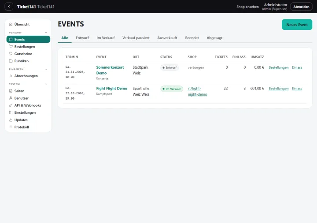Click the Ticket141 brand title
The width and height of the screenshot is (317, 223).
(x=26, y=7)
